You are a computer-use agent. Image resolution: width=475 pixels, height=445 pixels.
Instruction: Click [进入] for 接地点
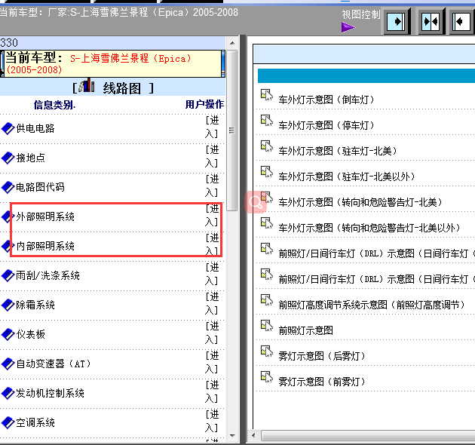[x=212, y=156]
